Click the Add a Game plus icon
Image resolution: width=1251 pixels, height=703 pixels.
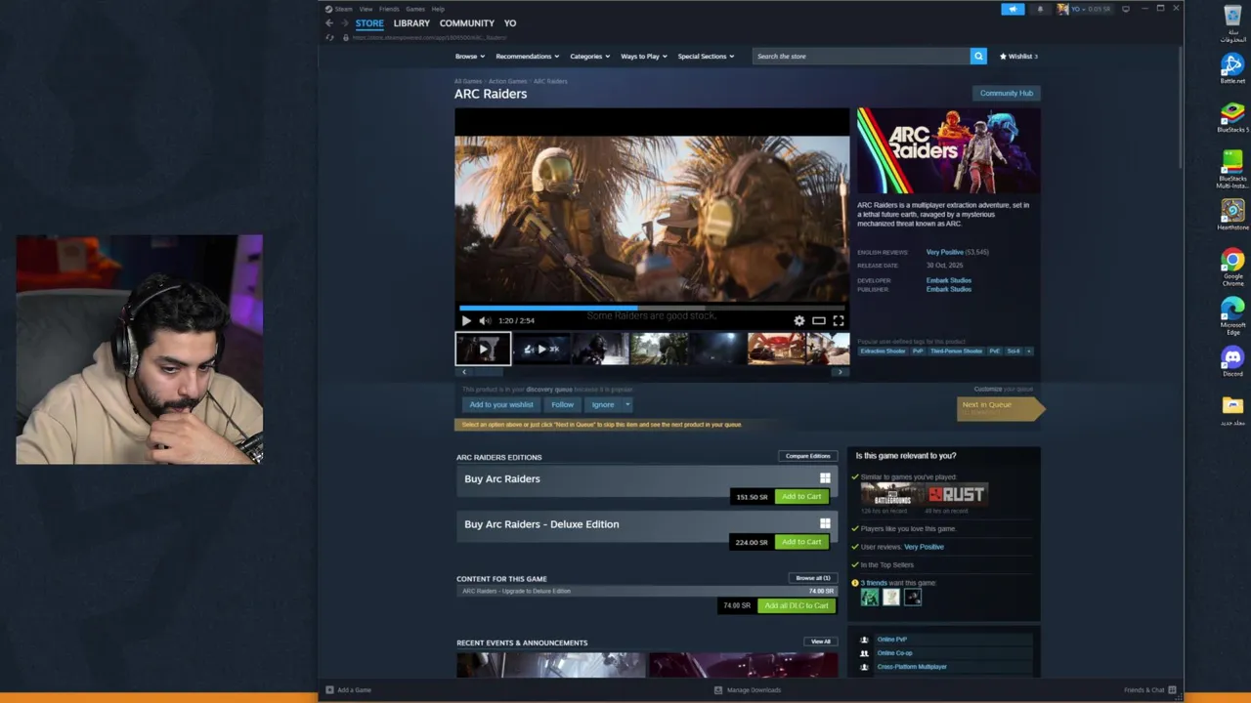click(x=329, y=690)
